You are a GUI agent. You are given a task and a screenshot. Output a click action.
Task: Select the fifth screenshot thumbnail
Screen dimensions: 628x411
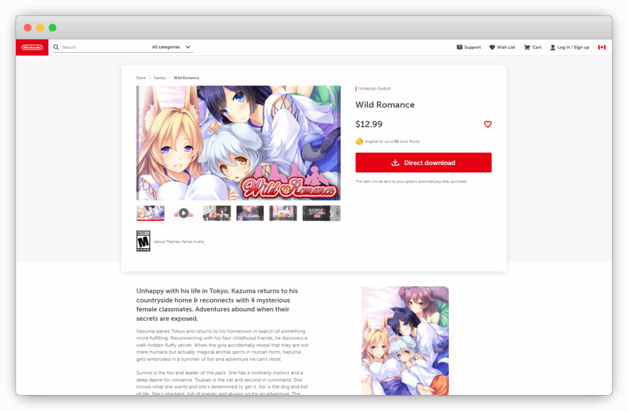(283, 213)
